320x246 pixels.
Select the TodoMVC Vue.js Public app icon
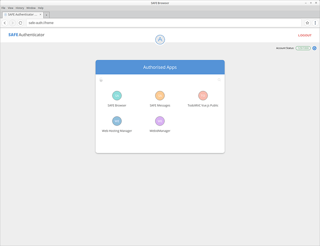click(203, 95)
